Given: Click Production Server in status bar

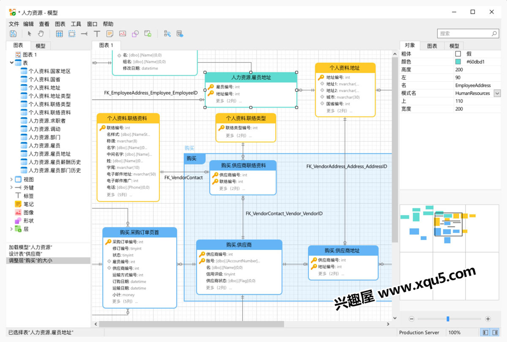Looking at the screenshot, I should click(x=419, y=333).
